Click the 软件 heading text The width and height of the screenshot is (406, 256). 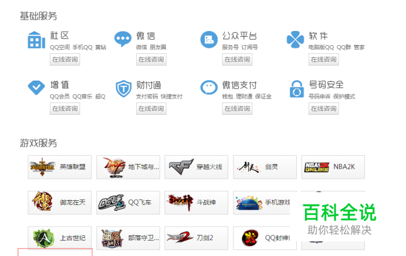(318, 36)
